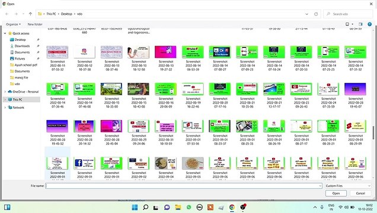This screenshot has height=213, width=377.
Task: Open Desktop in Quick access
Action: point(20,40)
